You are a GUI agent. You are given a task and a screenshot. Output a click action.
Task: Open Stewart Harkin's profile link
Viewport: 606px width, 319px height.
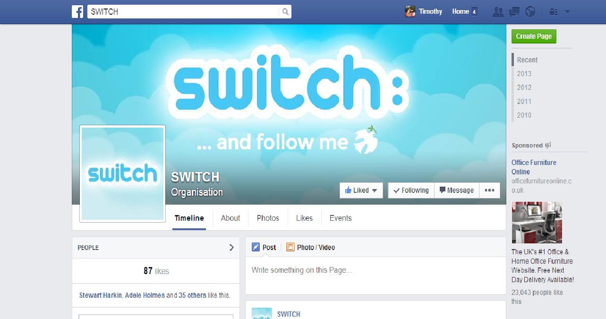click(x=101, y=295)
